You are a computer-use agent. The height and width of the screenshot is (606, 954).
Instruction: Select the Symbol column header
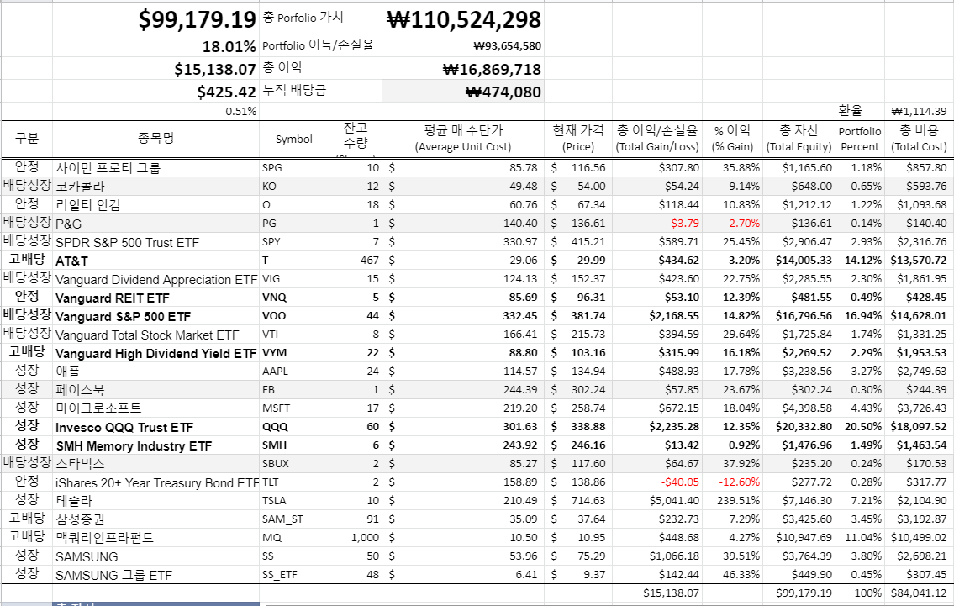point(294,139)
